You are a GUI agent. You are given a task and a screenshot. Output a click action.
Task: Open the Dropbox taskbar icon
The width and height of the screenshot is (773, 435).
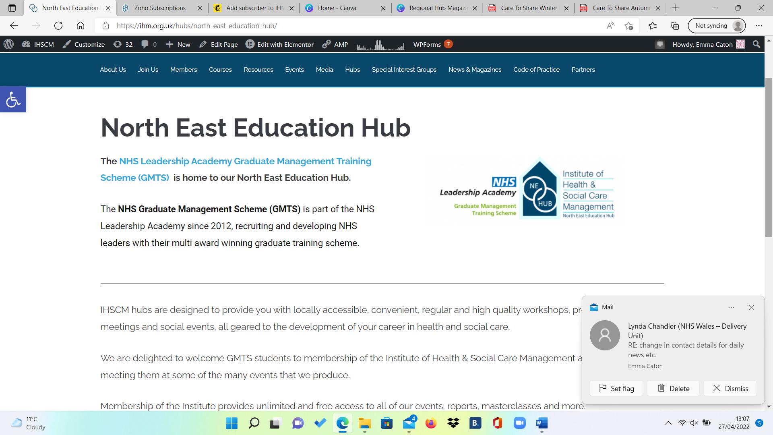pyautogui.click(x=453, y=423)
